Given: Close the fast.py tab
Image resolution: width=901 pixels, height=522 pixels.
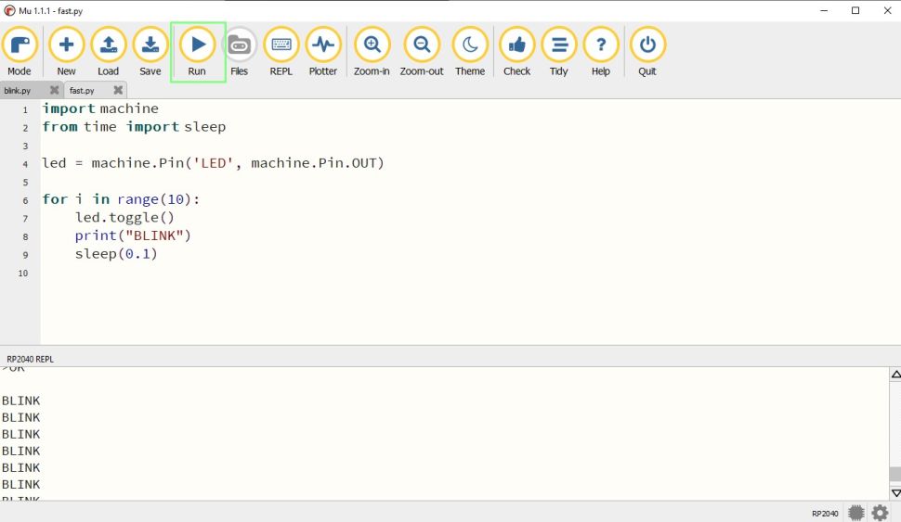Looking at the screenshot, I should (x=118, y=90).
